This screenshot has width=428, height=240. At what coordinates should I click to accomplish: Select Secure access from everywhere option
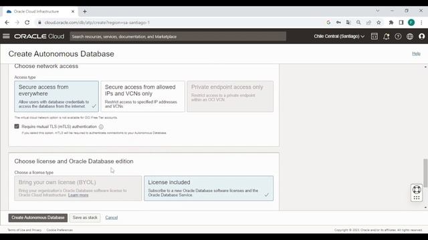[56, 96]
